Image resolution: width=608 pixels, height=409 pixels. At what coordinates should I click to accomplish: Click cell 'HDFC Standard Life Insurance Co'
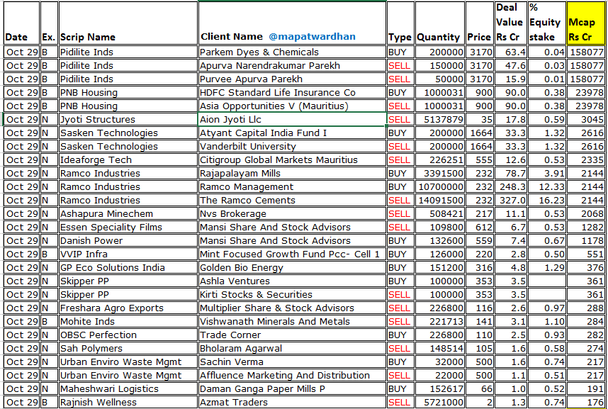[x=292, y=92]
